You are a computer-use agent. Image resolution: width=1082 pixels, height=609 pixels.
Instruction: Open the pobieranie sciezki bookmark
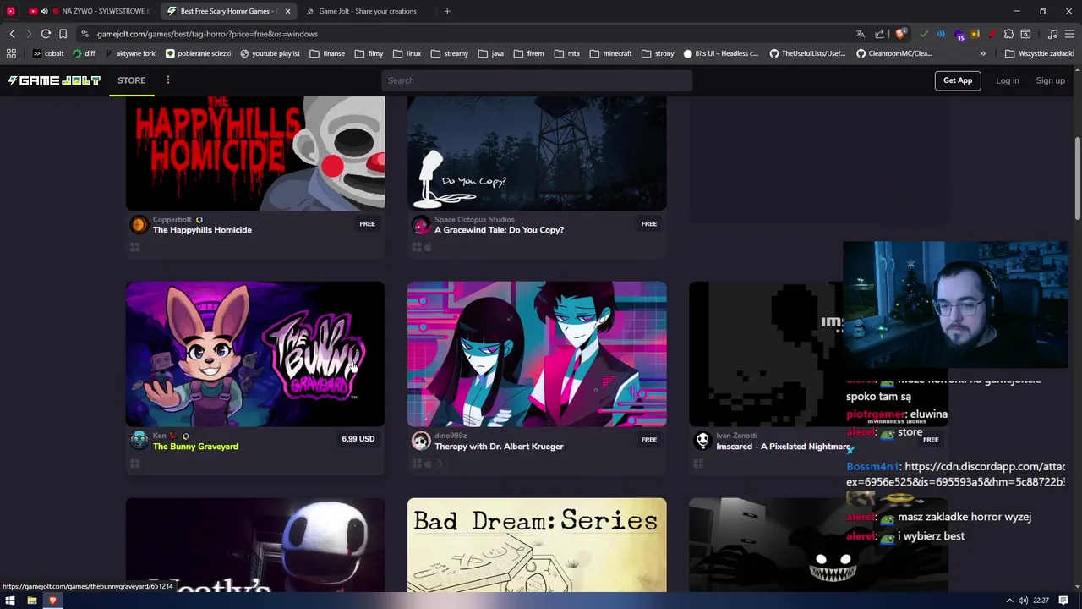[x=198, y=53]
